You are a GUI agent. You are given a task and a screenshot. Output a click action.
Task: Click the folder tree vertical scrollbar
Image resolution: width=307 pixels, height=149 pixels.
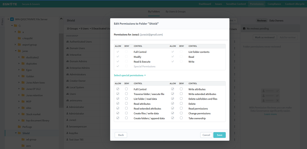pos(61,71)
